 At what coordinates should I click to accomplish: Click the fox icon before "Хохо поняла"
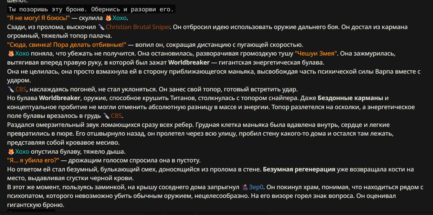tap(11, 53)
